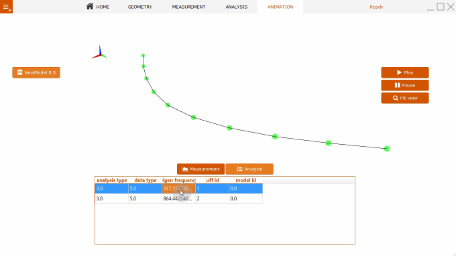Pause the animation
This screenshot has height=256, width=456.
(405, 85)
